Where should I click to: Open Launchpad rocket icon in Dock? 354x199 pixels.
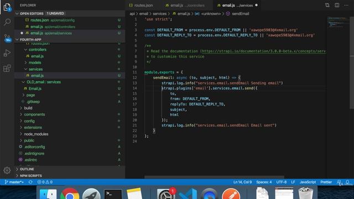[x=91, y=193]
